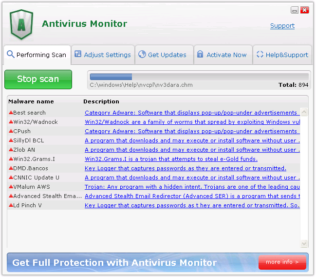Viewport: 316px width, 277px height.
Task: Switch to the Adjust Settings tab
Action: 103,55
